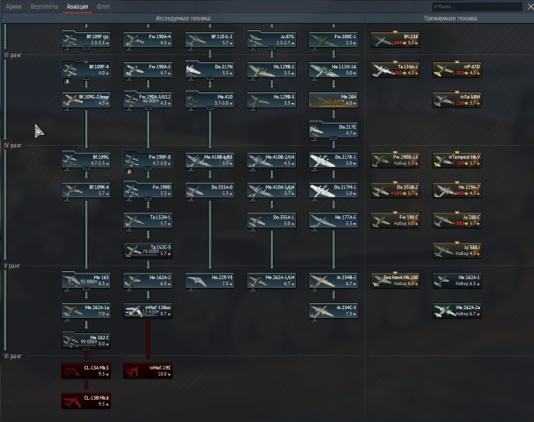
Task: Select the locked CL-13A Mk.5 card
Action: click(86, 370)
